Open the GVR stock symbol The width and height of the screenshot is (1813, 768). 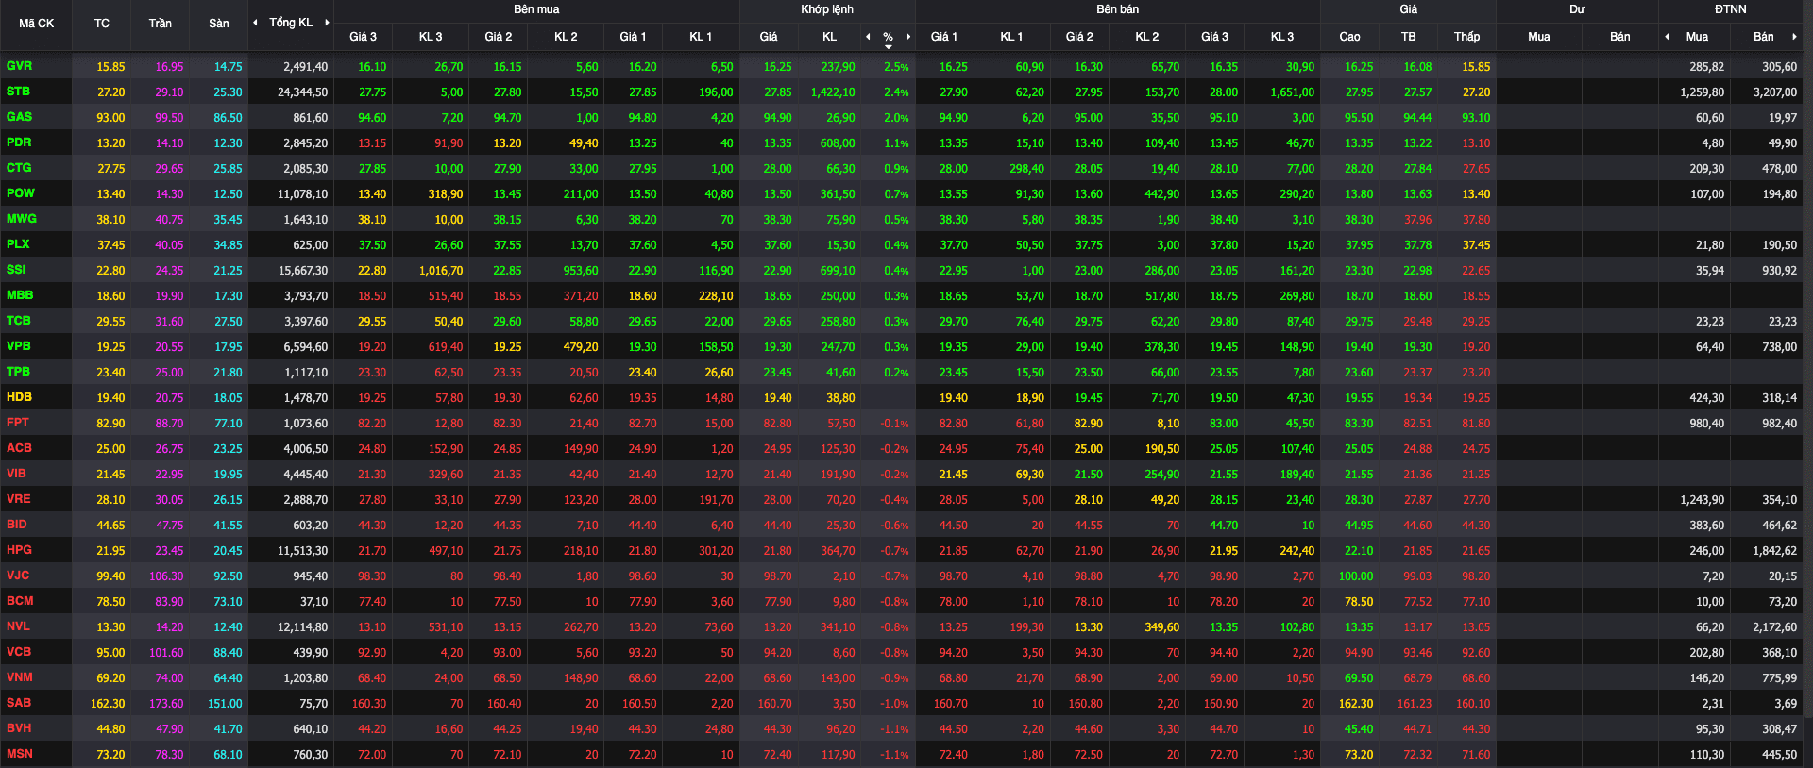(x=19, y=66)
